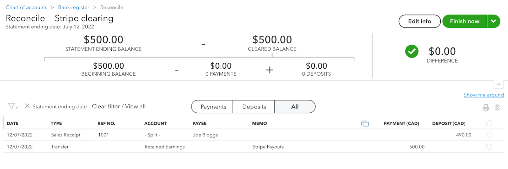Select all transactions header circle
The height and width of the screenshot is (169, 508).
pos(489,123)
